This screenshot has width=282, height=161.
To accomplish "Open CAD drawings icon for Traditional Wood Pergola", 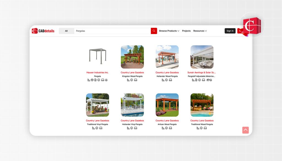I will point(198,128).
